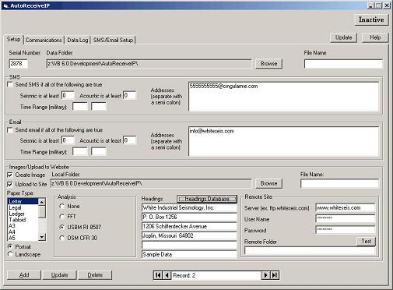393x290 pixels.
Task: Select A5 paper type
Action: click(23, 238)
